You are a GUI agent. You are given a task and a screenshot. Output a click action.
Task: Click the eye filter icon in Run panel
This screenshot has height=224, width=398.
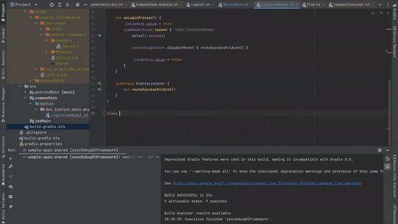pos(11,187)
